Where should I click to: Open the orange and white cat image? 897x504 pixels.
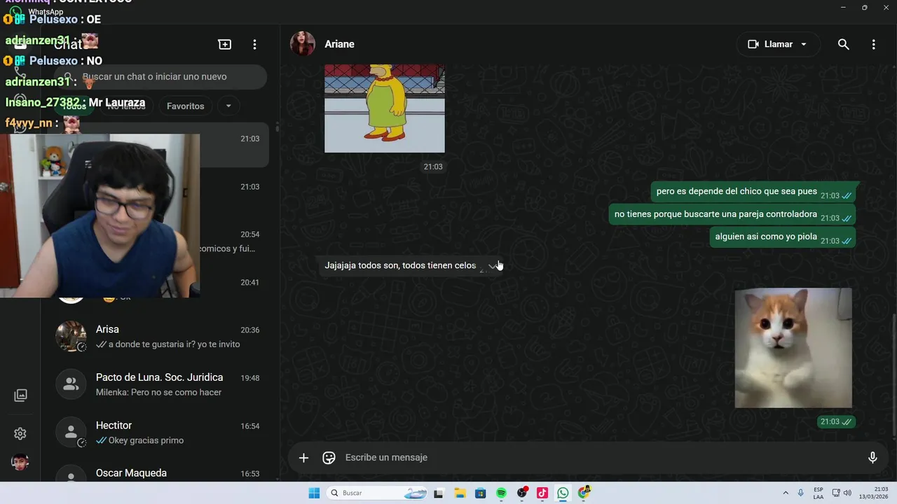click(793, 348)
